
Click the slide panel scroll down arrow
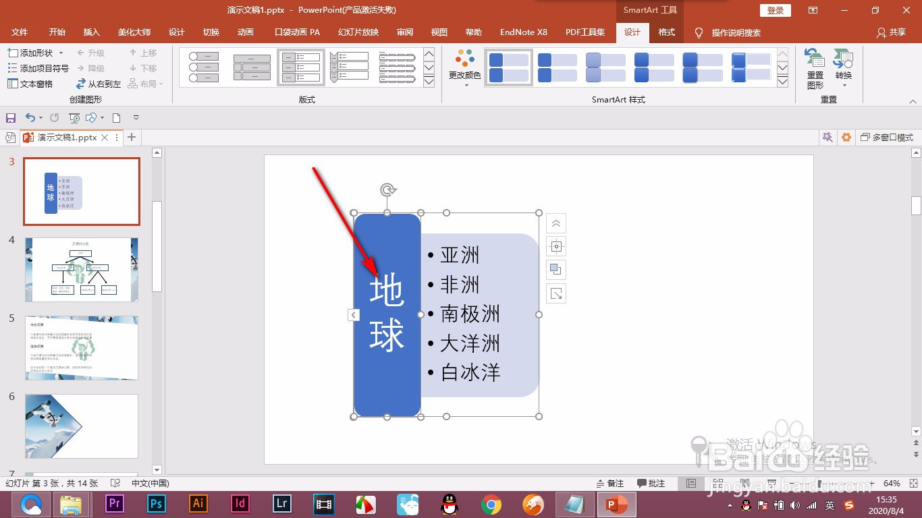pyautogui.click(x=157, y=469)
